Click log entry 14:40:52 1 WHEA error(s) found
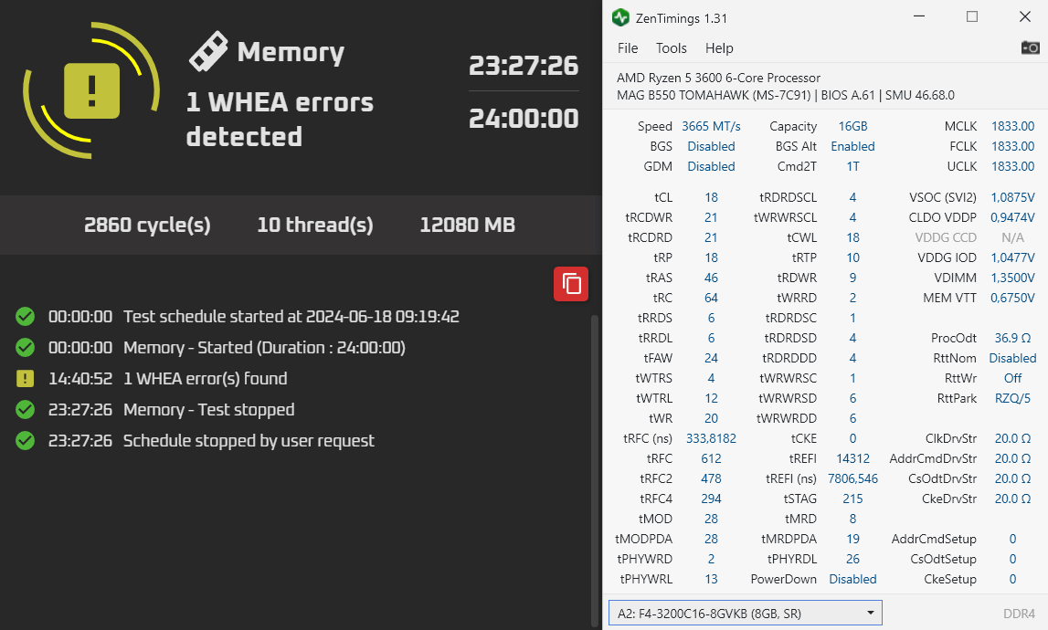 (x=168, y=379)
